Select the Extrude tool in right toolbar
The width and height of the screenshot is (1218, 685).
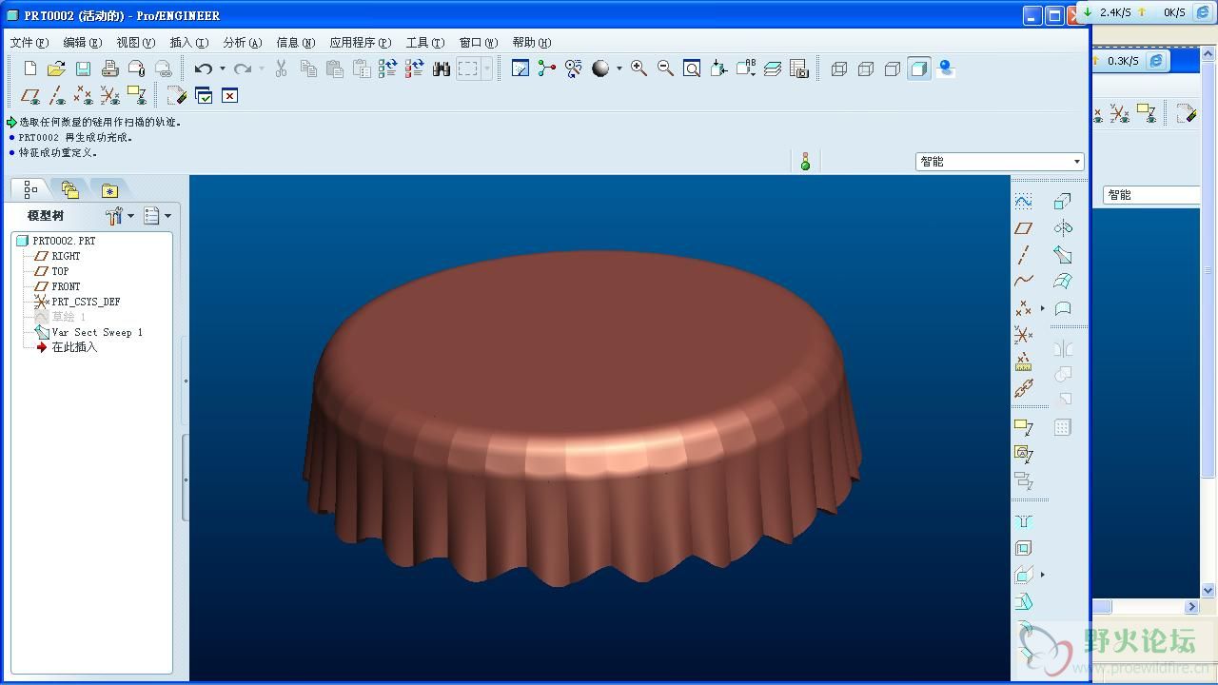(x=1063, y=202)
